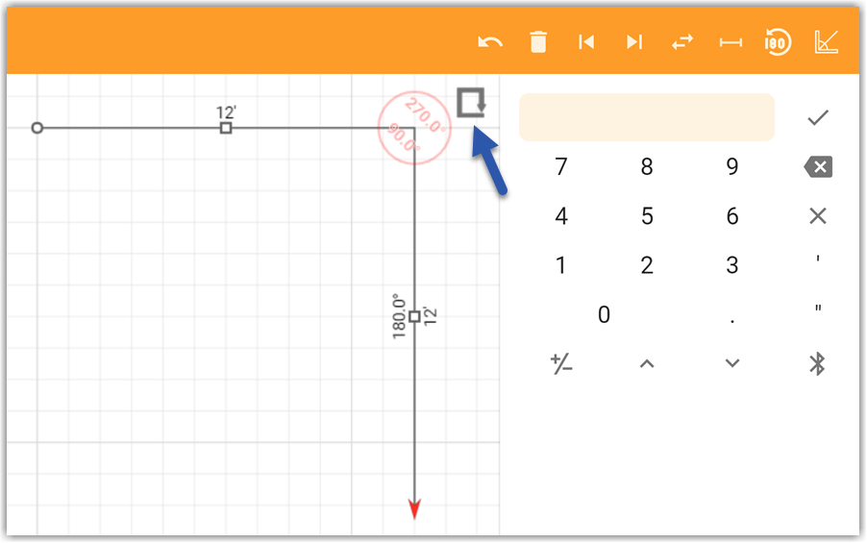
Task: Toggle plus/minus sign key
Action: pyautogui.click(x=561, y=364)
